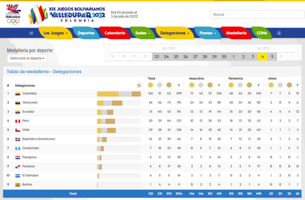Click Venezuela's total medal count 174
This screenshot has height=200, width=305.
(x=179, y=103)
